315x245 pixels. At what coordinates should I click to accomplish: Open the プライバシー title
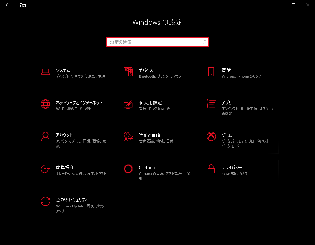click(x=232, y=168)
